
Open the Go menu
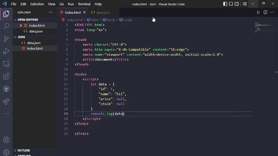click(x=61, y=4)
